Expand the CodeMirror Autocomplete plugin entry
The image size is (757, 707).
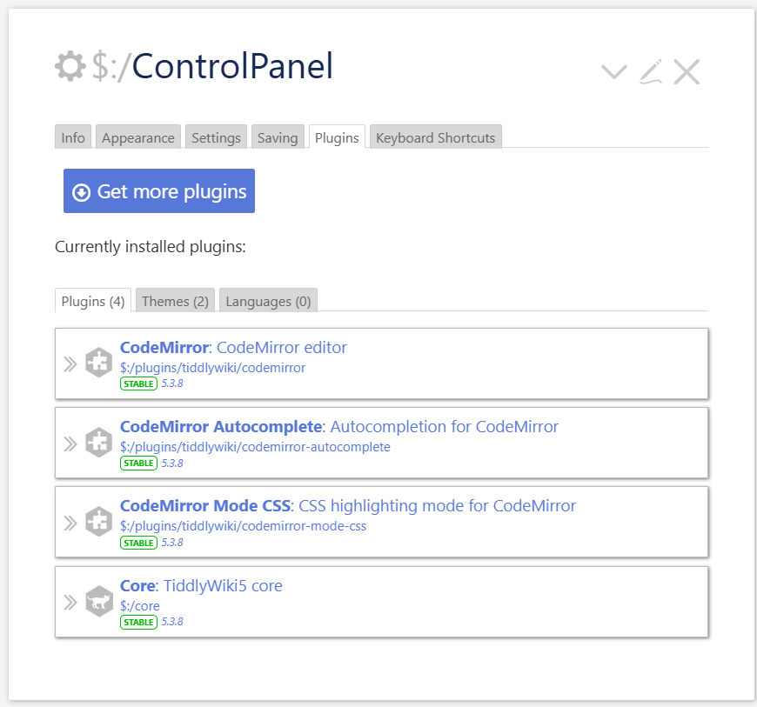pos(70,444)
